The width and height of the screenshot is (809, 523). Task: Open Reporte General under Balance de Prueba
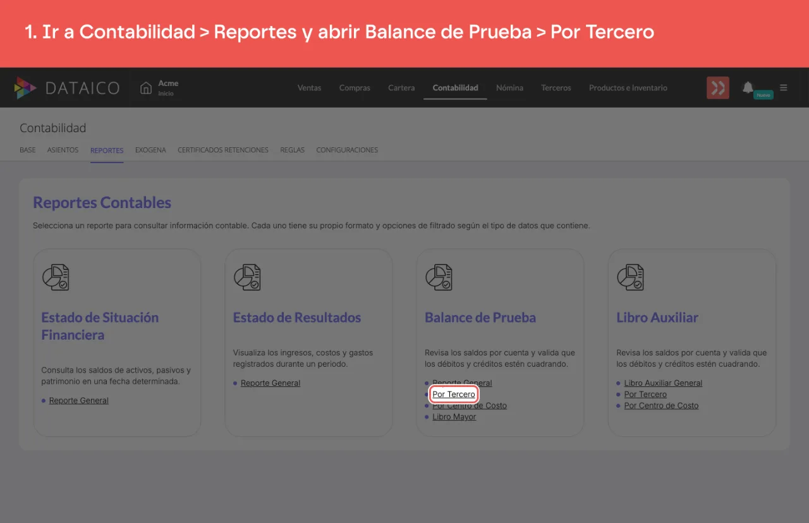click(462, 383)
